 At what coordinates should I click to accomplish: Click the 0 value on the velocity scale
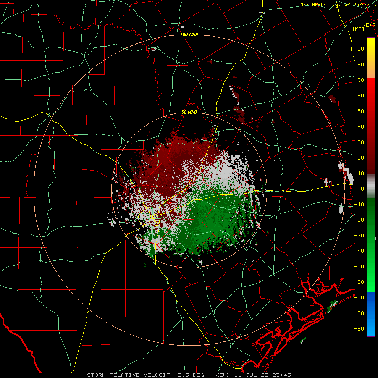coord(362,189)
